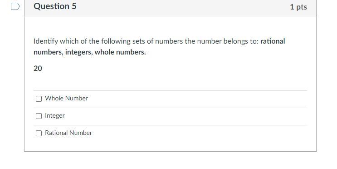Click the "1 pts" point value

pyautogui.click(x=298, y=7)
